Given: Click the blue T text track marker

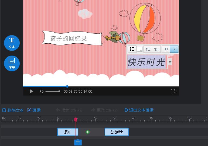Looking at the screenshot, I should click(x=78, y=142).
